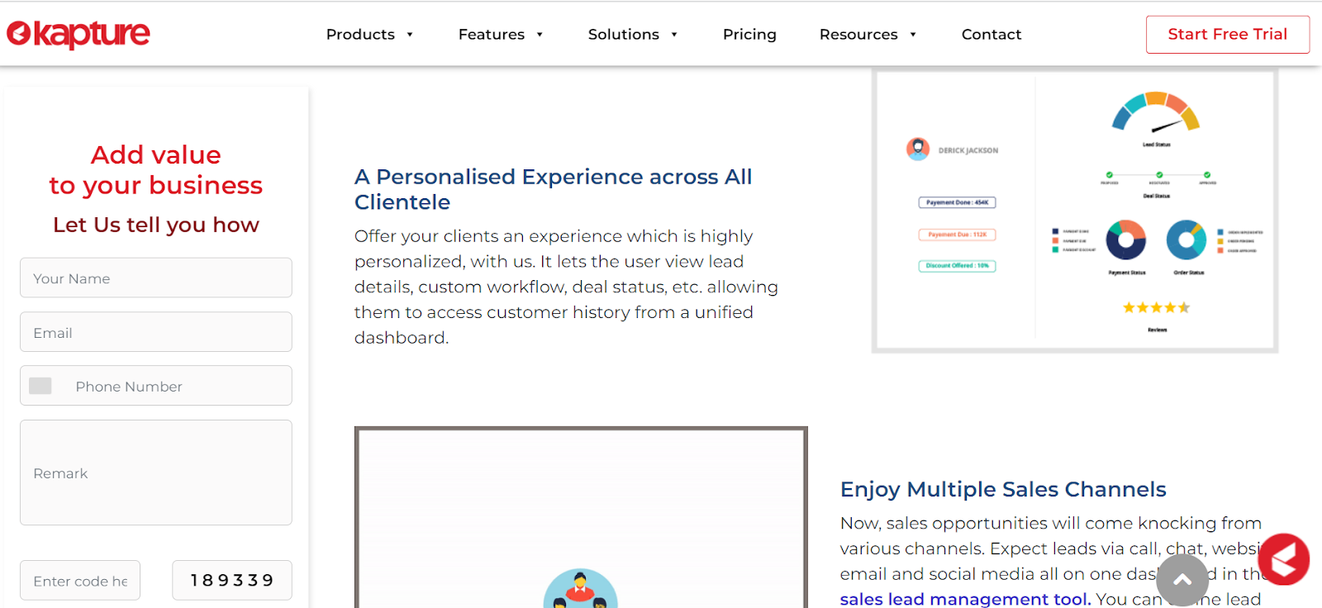Image resolution: width=1322 pixels, height=608 pixels.
Task: Select the phone country flag selector
Action: (40, 386)
